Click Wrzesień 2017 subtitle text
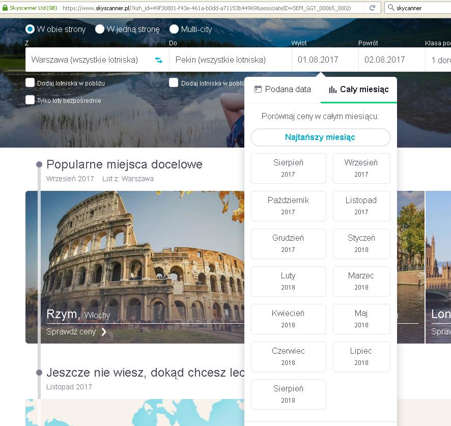The height and width of the screenshot is (426, 451). pyautogui.click(x=70, y=179)
